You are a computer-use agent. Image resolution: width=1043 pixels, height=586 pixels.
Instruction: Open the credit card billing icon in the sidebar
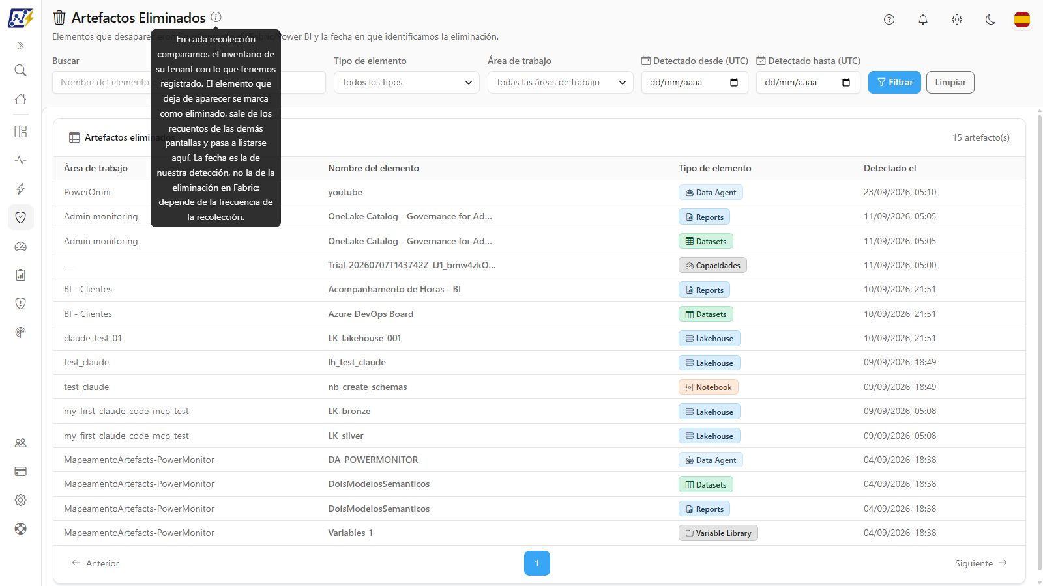21,471
